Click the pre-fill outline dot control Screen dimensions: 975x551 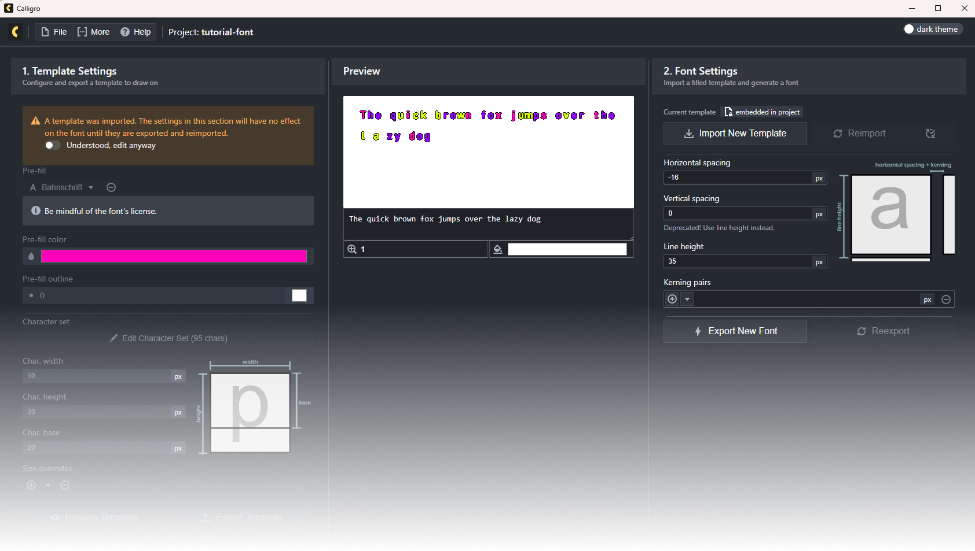point(32,295)
